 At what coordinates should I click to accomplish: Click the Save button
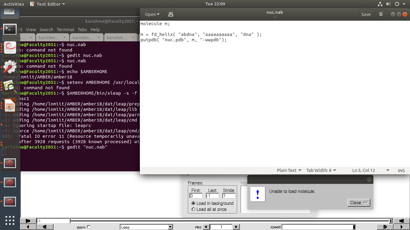point(366,14)
